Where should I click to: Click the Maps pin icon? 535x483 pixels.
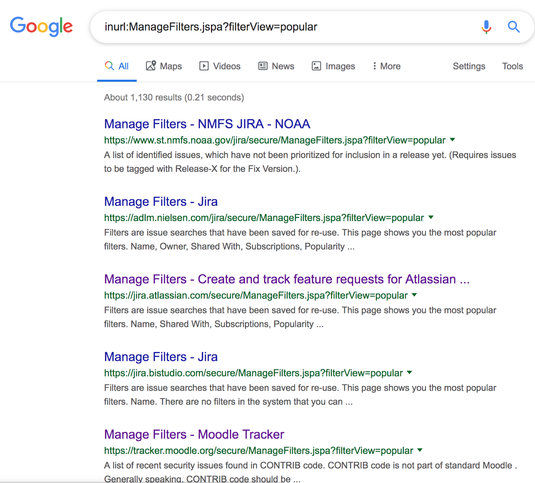(151, 66)
